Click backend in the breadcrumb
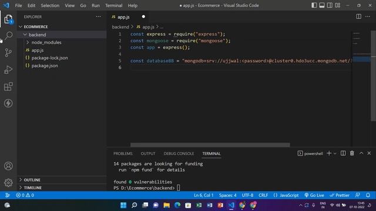This screenshot has height=211, width=376. (120, 27)
